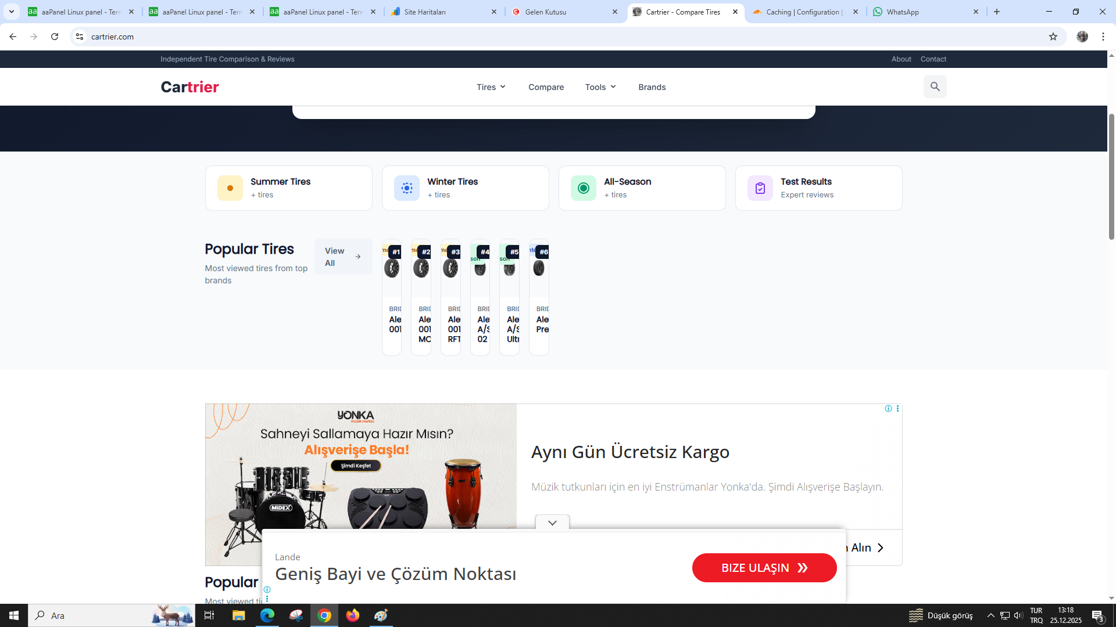Open the About link

click(x=901, y=59)
